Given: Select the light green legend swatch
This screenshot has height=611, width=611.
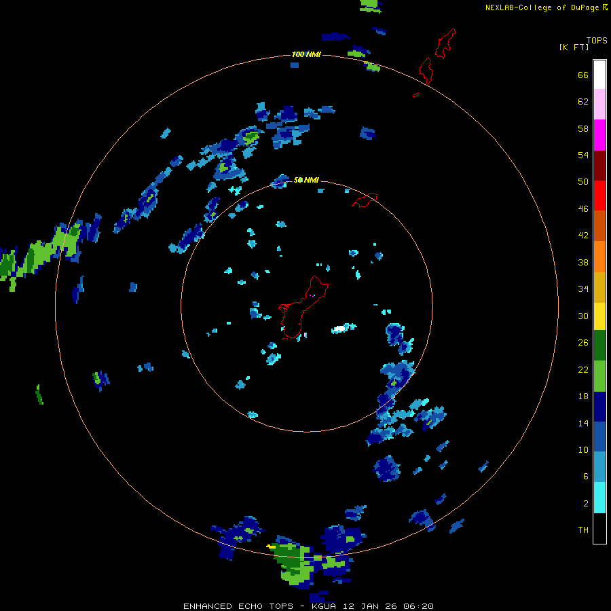Looking at the screenshot, I should (599, 376).
